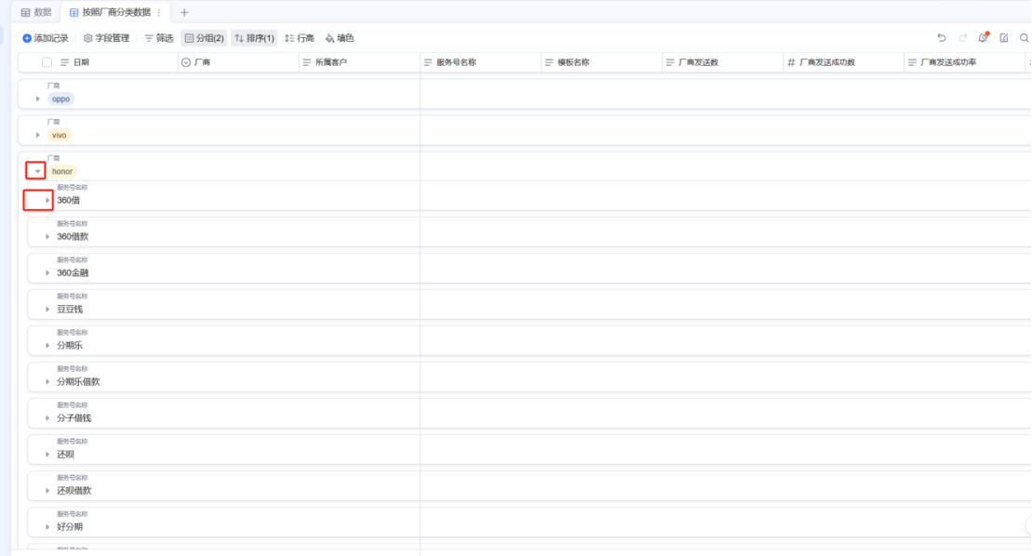This screenshot has width=1032, height=556.
Task: Open the 填色 fill color tool
Action: click(339, 38)
